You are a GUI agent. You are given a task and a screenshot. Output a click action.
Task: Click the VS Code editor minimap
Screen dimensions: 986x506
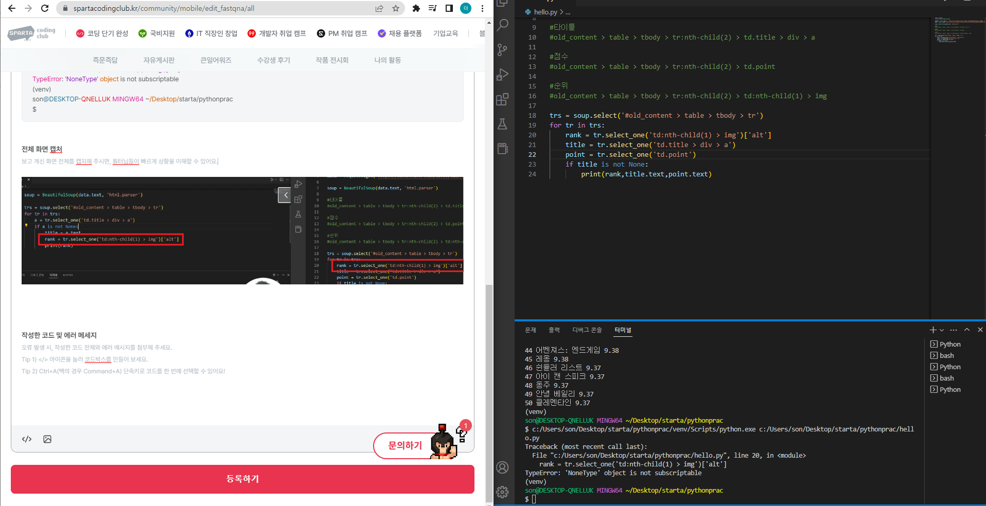tap(958, 30)
